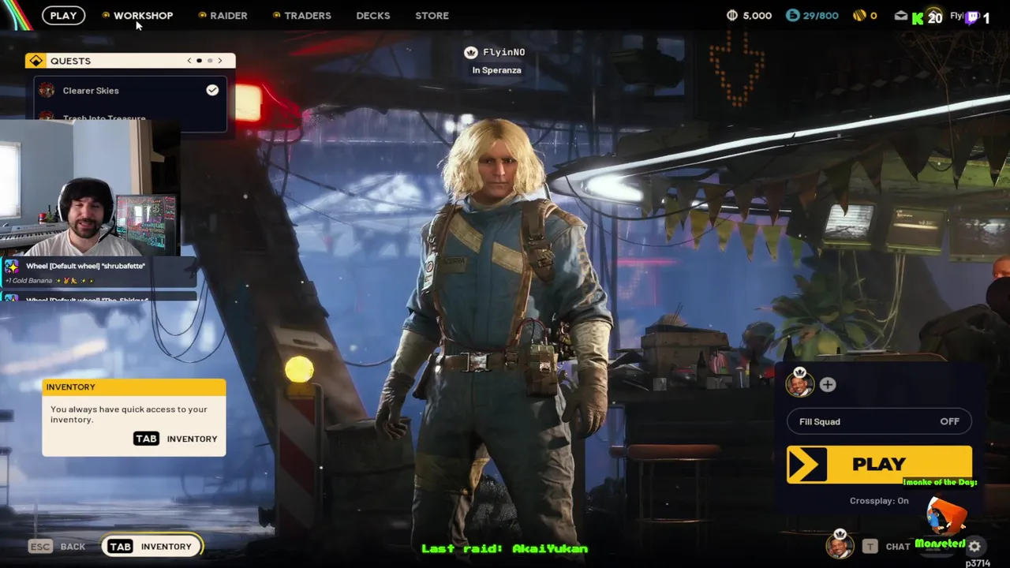
Task: Open settings gear icon
Action: pyautogui.click(x=974, y=547)
